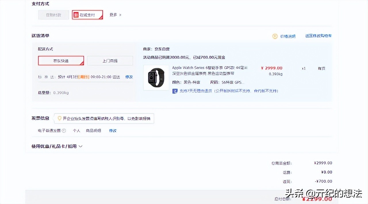
Task: Click the 价格说明 warning icon
Action: coord(275,36)
